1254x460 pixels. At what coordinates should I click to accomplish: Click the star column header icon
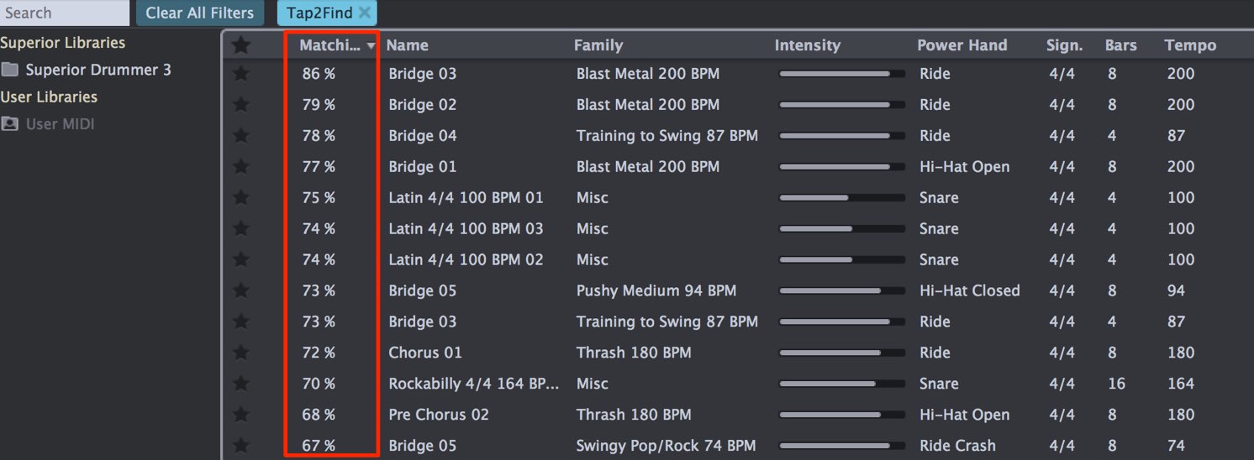point(241,45)
